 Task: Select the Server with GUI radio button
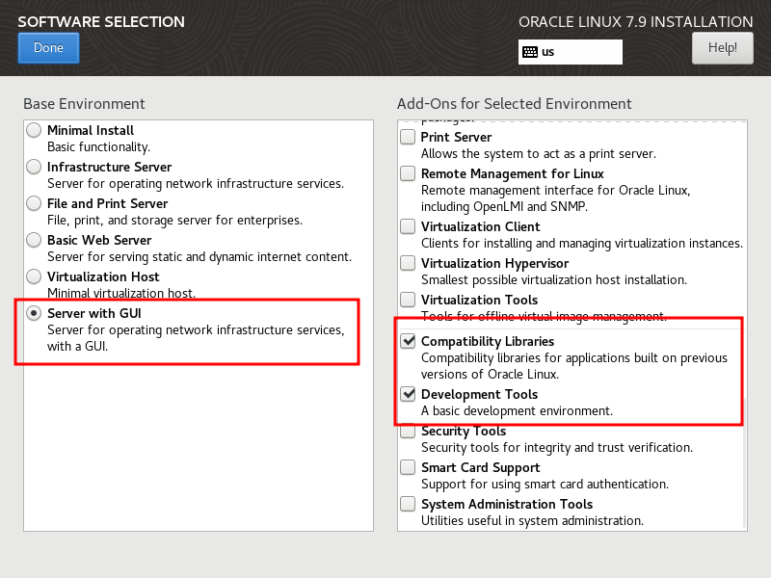pos(34,314)
